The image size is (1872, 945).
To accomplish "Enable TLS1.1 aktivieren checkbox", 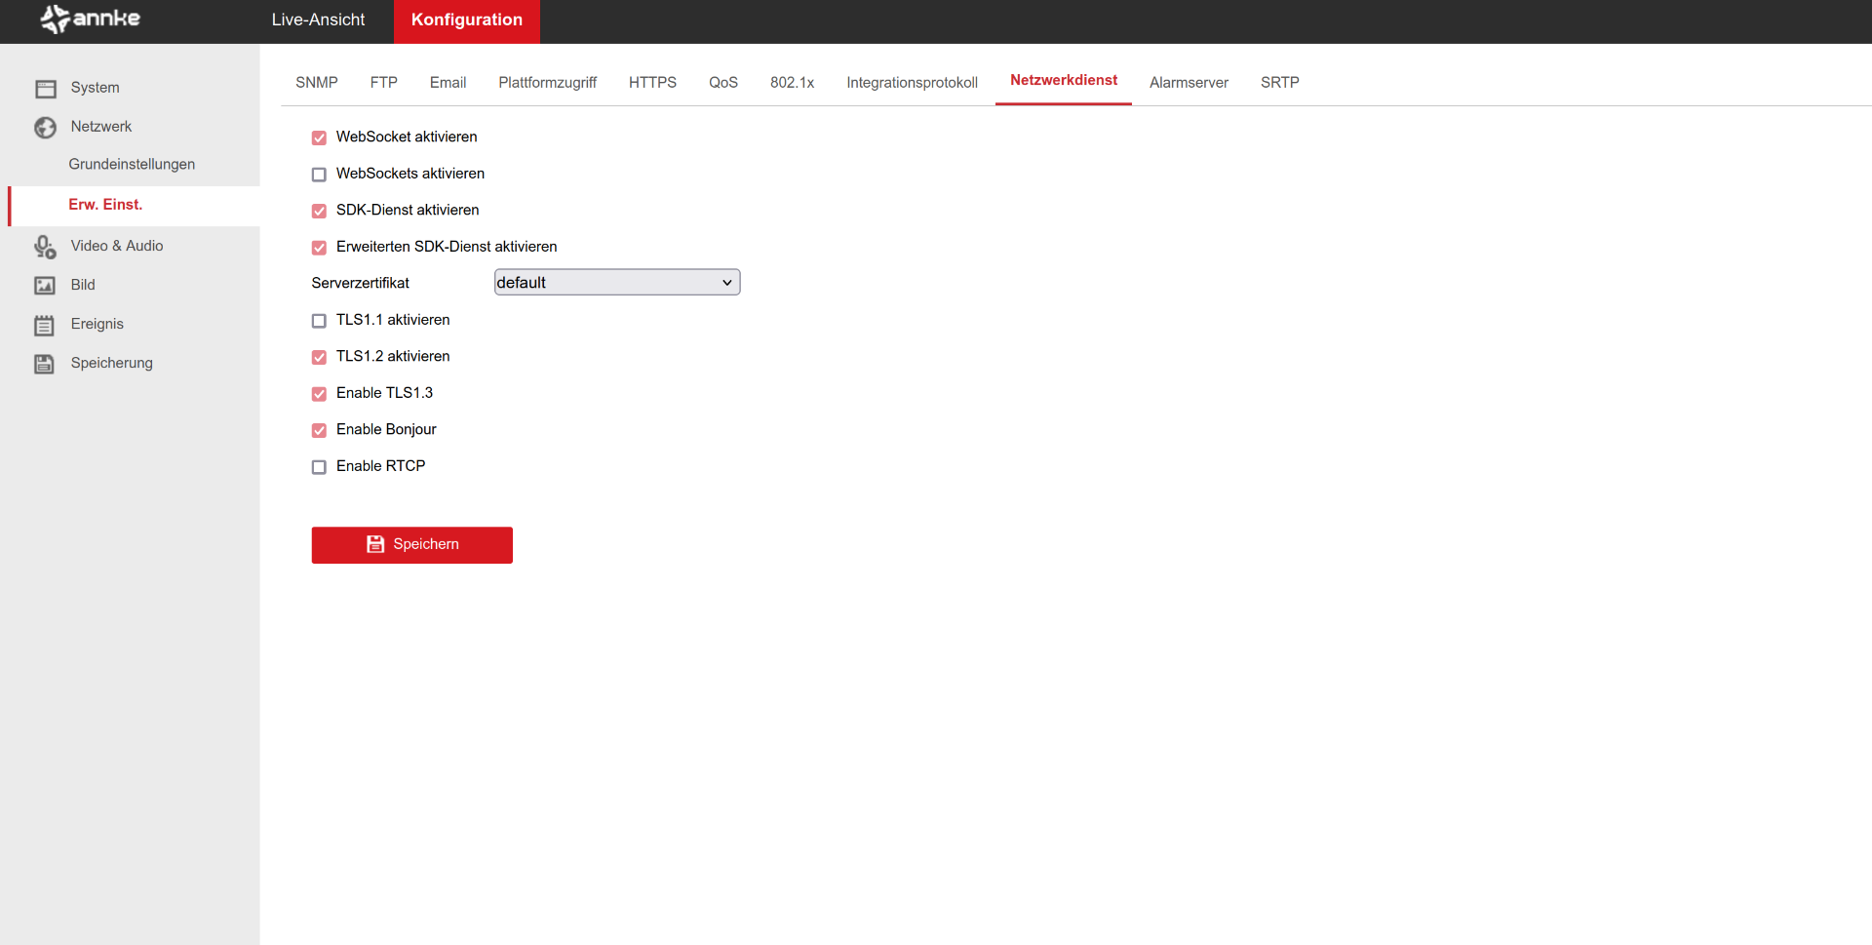I will (x=319, y=321).
